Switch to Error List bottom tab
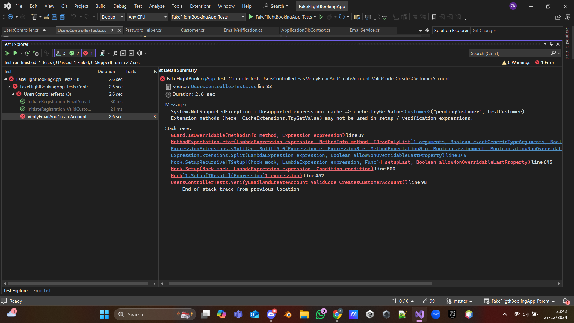The width and height of the screenshot is (574, 323). (42, 291)
